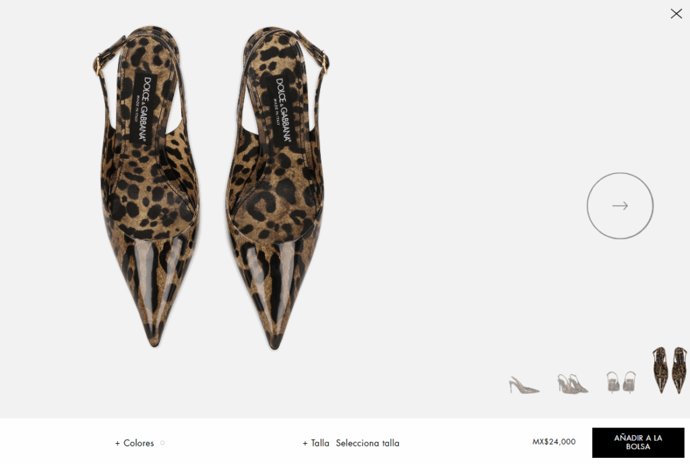Expand the Talla section
This screenshot has height=464, width=690.
click(316, 443)
